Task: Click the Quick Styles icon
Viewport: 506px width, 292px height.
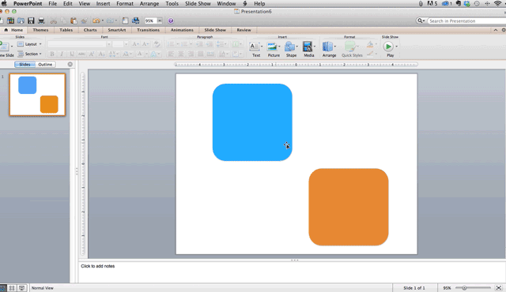Action: coord(350,47)
